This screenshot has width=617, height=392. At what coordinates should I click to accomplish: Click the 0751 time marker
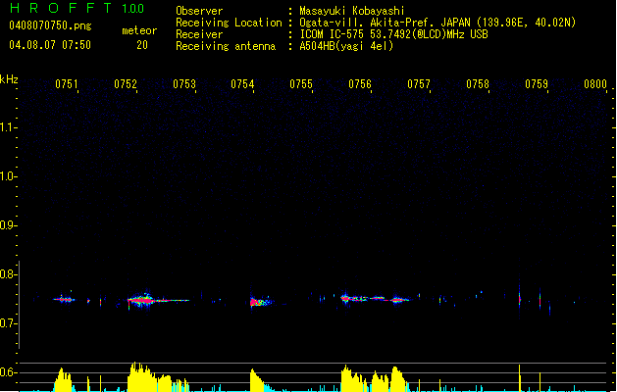67,84
